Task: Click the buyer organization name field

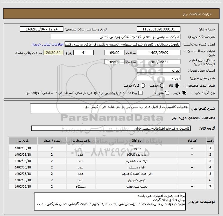Action: pos(115,37)
